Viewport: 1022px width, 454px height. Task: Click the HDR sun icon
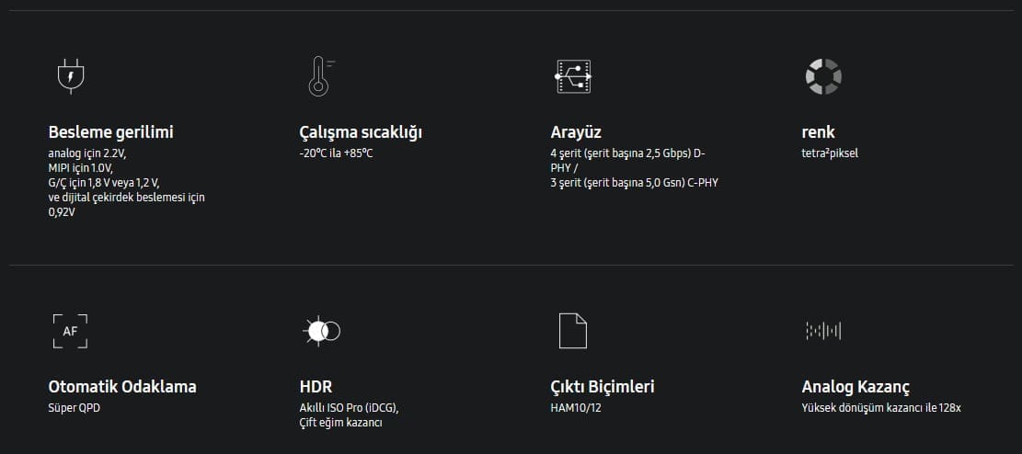pos(322,331)
